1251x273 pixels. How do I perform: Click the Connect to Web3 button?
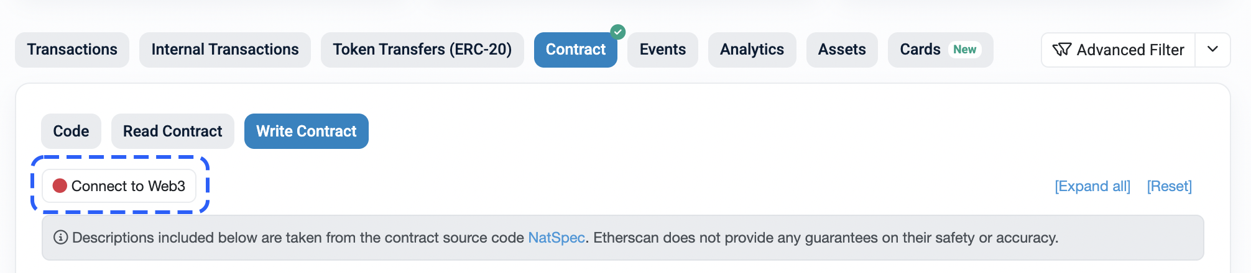pyautogui.click(x=119, y=186)
